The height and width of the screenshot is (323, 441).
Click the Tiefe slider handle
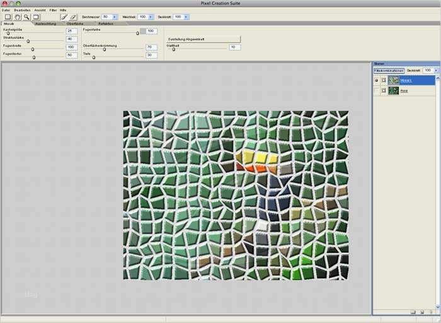pos(94,57)
